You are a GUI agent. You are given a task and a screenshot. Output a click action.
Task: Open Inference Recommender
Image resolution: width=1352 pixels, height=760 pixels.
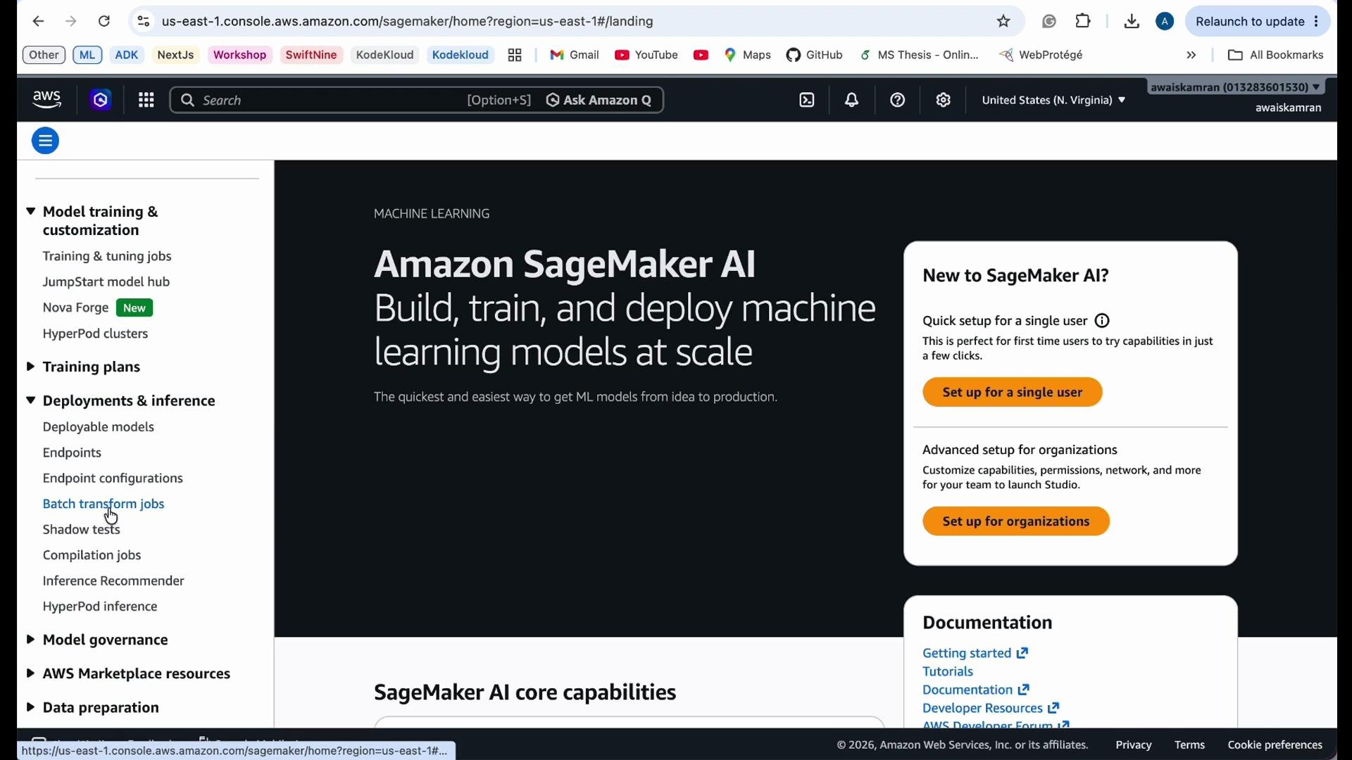pos(113,582)
